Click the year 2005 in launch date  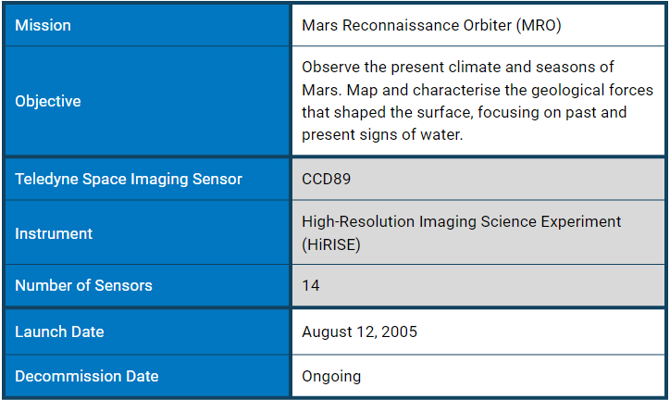point(399,331)
